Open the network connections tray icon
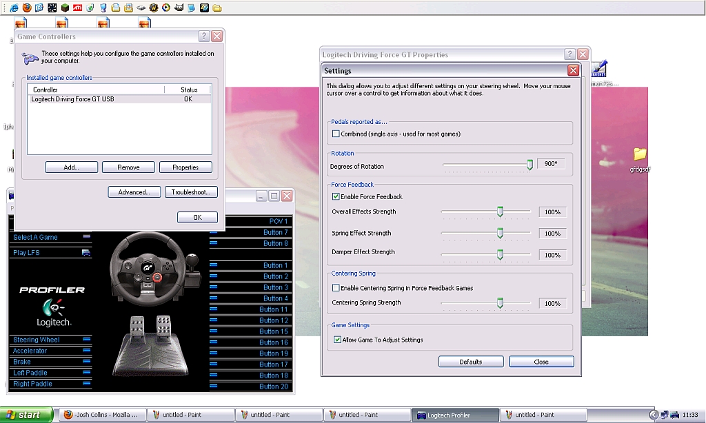This screenshot has width=706, height=423. pos(665,415)
